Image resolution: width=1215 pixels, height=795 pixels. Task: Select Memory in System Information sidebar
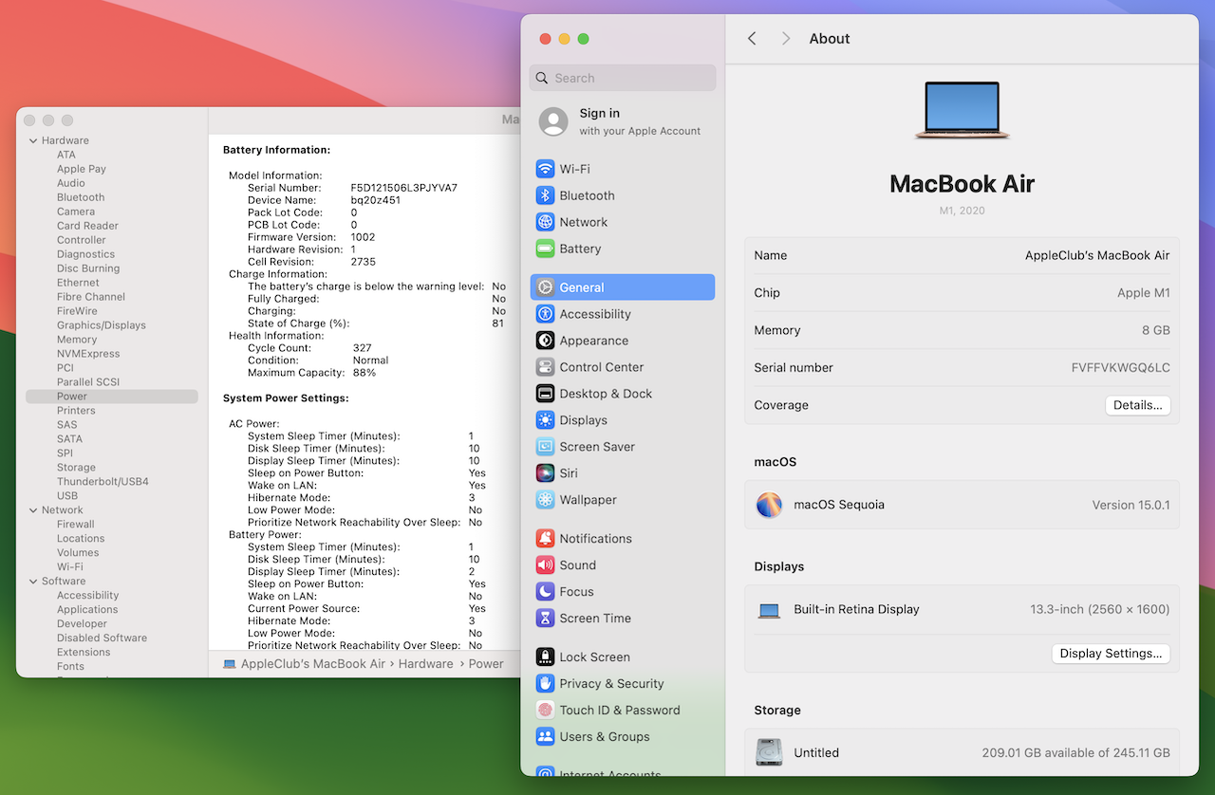tap(77, 340)
